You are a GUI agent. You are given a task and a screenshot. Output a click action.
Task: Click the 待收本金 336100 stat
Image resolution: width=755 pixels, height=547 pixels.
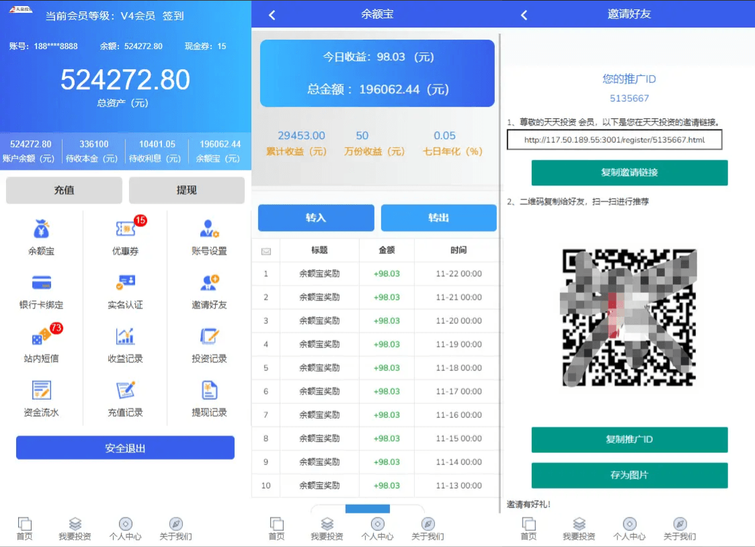point(93,151)
